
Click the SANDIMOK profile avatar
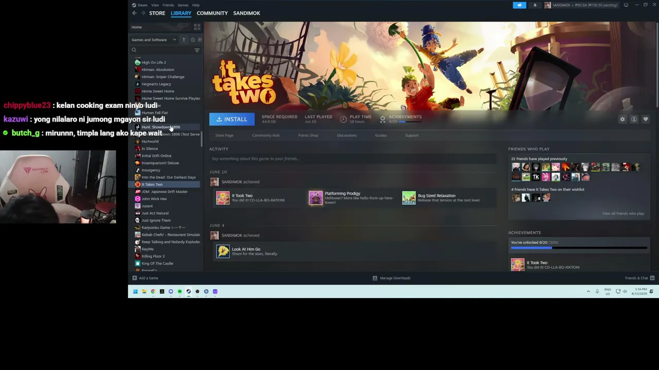point(548,5)
